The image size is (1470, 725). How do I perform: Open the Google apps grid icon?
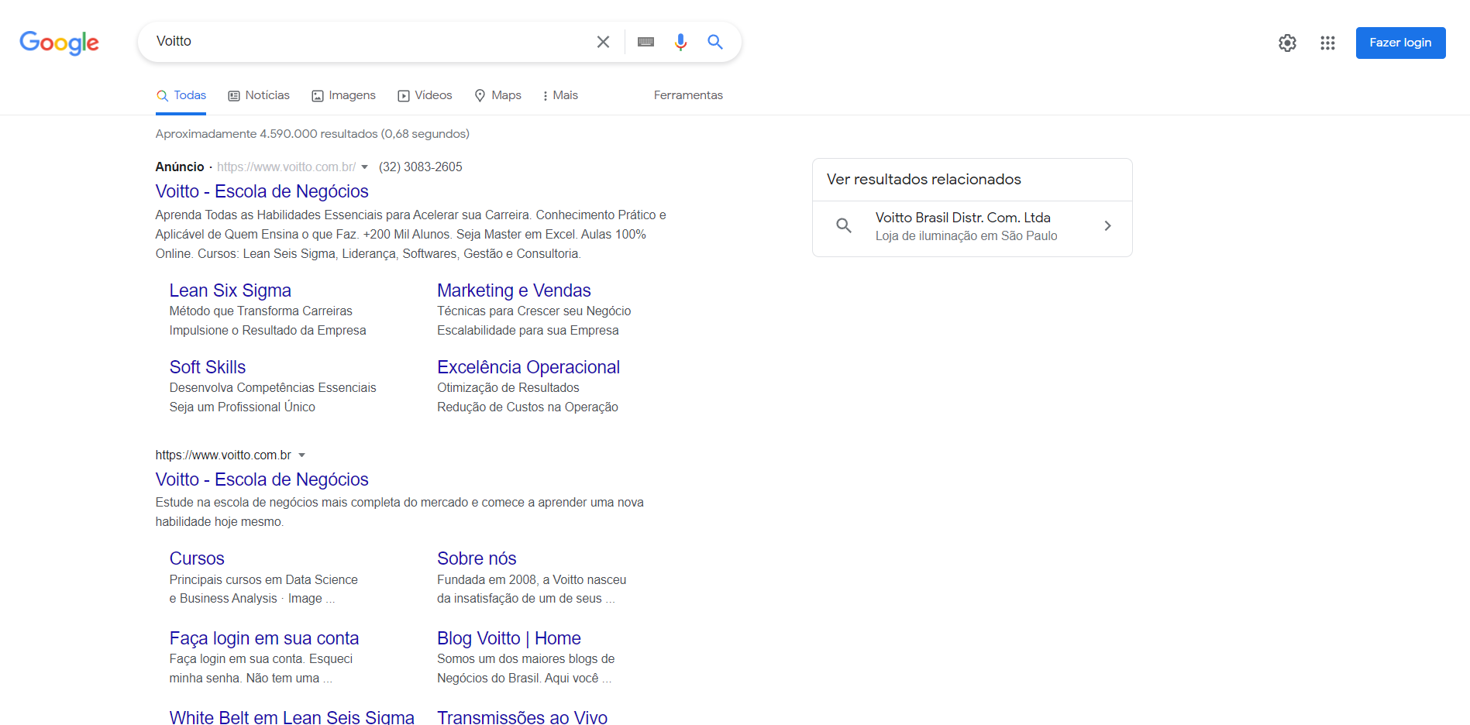(1327, 43)
